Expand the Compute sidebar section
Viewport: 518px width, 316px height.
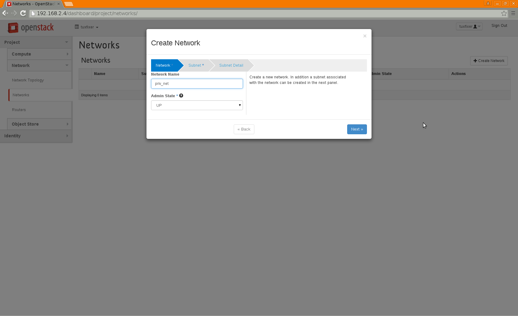pyautogui.click(x=39, y=54)
